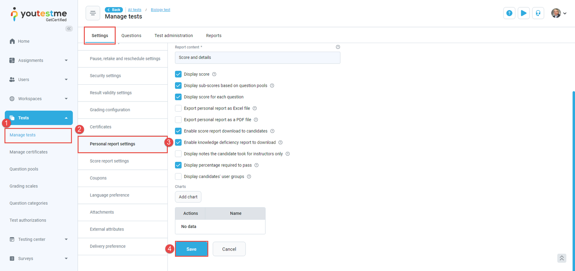575x271 pixels.
Task: Open the help question mark icon
Action: (509, 13)
